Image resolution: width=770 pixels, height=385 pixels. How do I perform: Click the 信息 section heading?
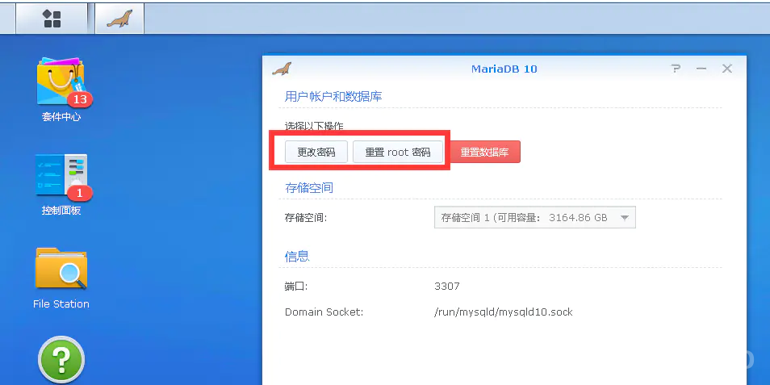tap(297, 257)
